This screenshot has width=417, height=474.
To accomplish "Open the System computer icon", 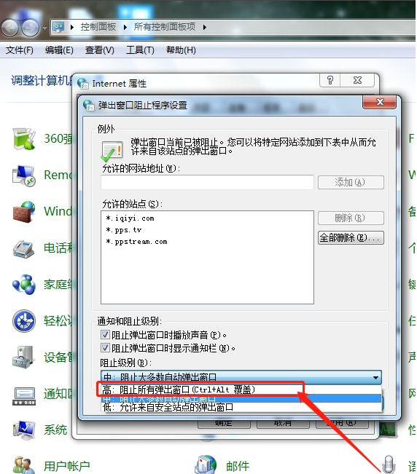I will click(x=24, y=430).
